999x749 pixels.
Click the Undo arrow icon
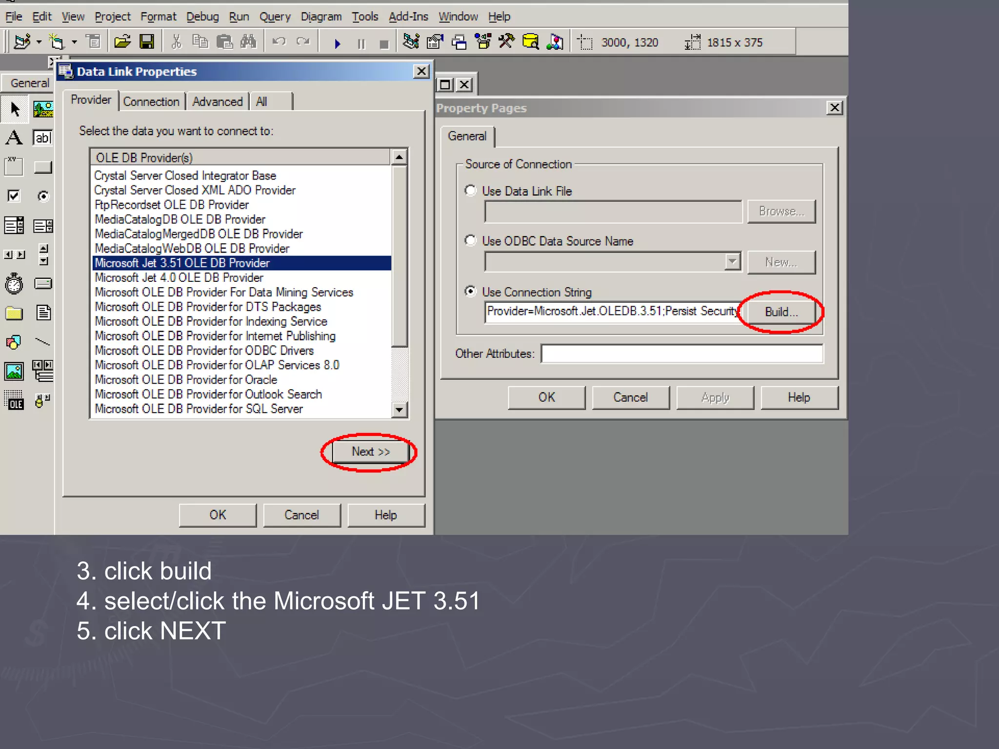pyautogui.click(x=279, y=42)
